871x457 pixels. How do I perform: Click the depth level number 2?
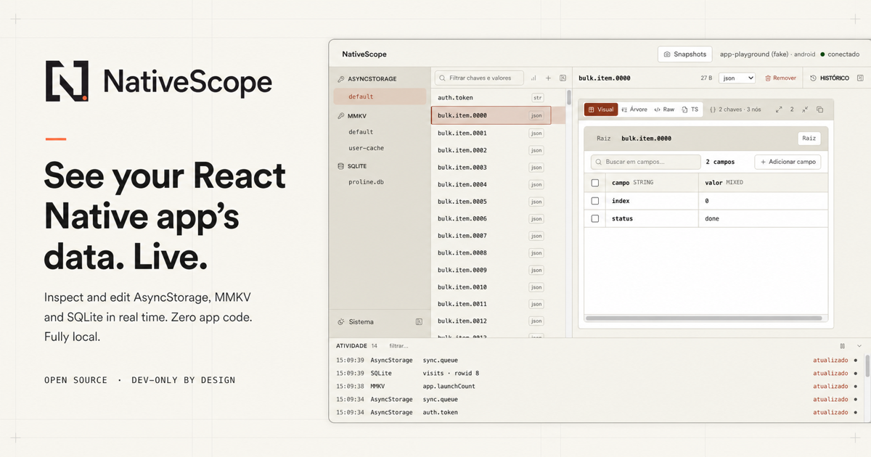click(x=792, y=110)
